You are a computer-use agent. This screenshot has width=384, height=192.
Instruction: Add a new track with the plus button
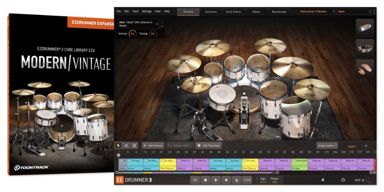tap(366, 146)
